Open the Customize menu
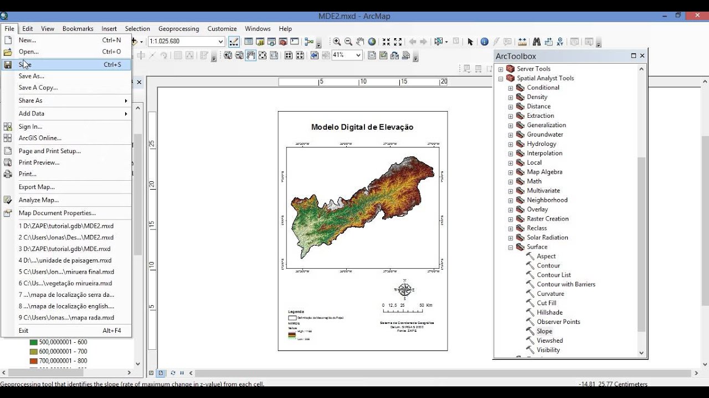This screenshot has height=398, width=709. pyautogui.click(x=222, y=29)
